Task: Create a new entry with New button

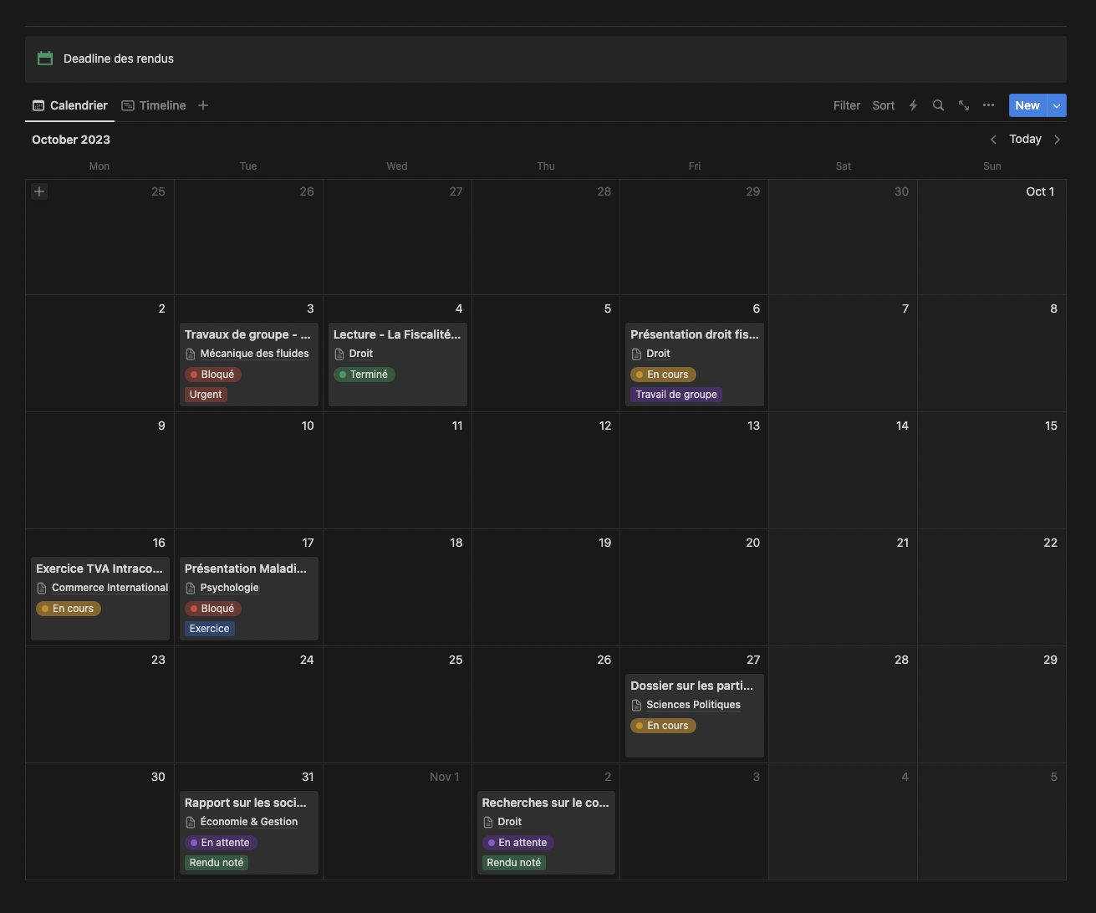Action: (x=1027, y=105)
